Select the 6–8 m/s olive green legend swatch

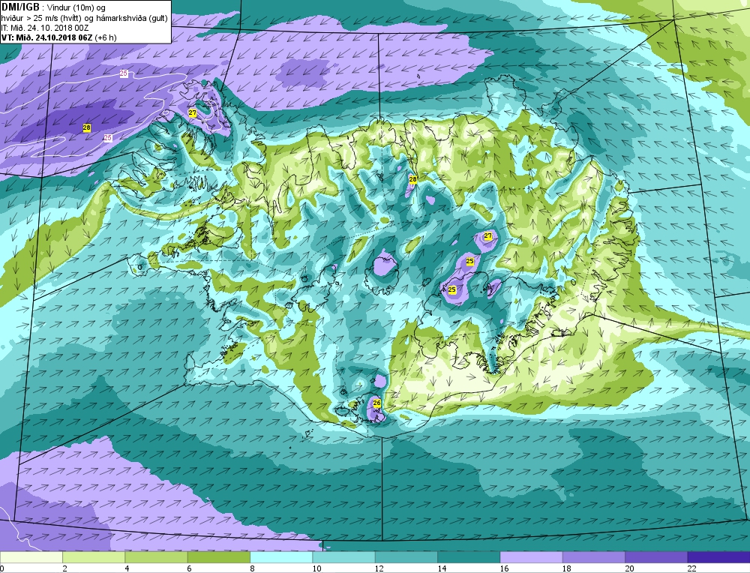point(218,557)
